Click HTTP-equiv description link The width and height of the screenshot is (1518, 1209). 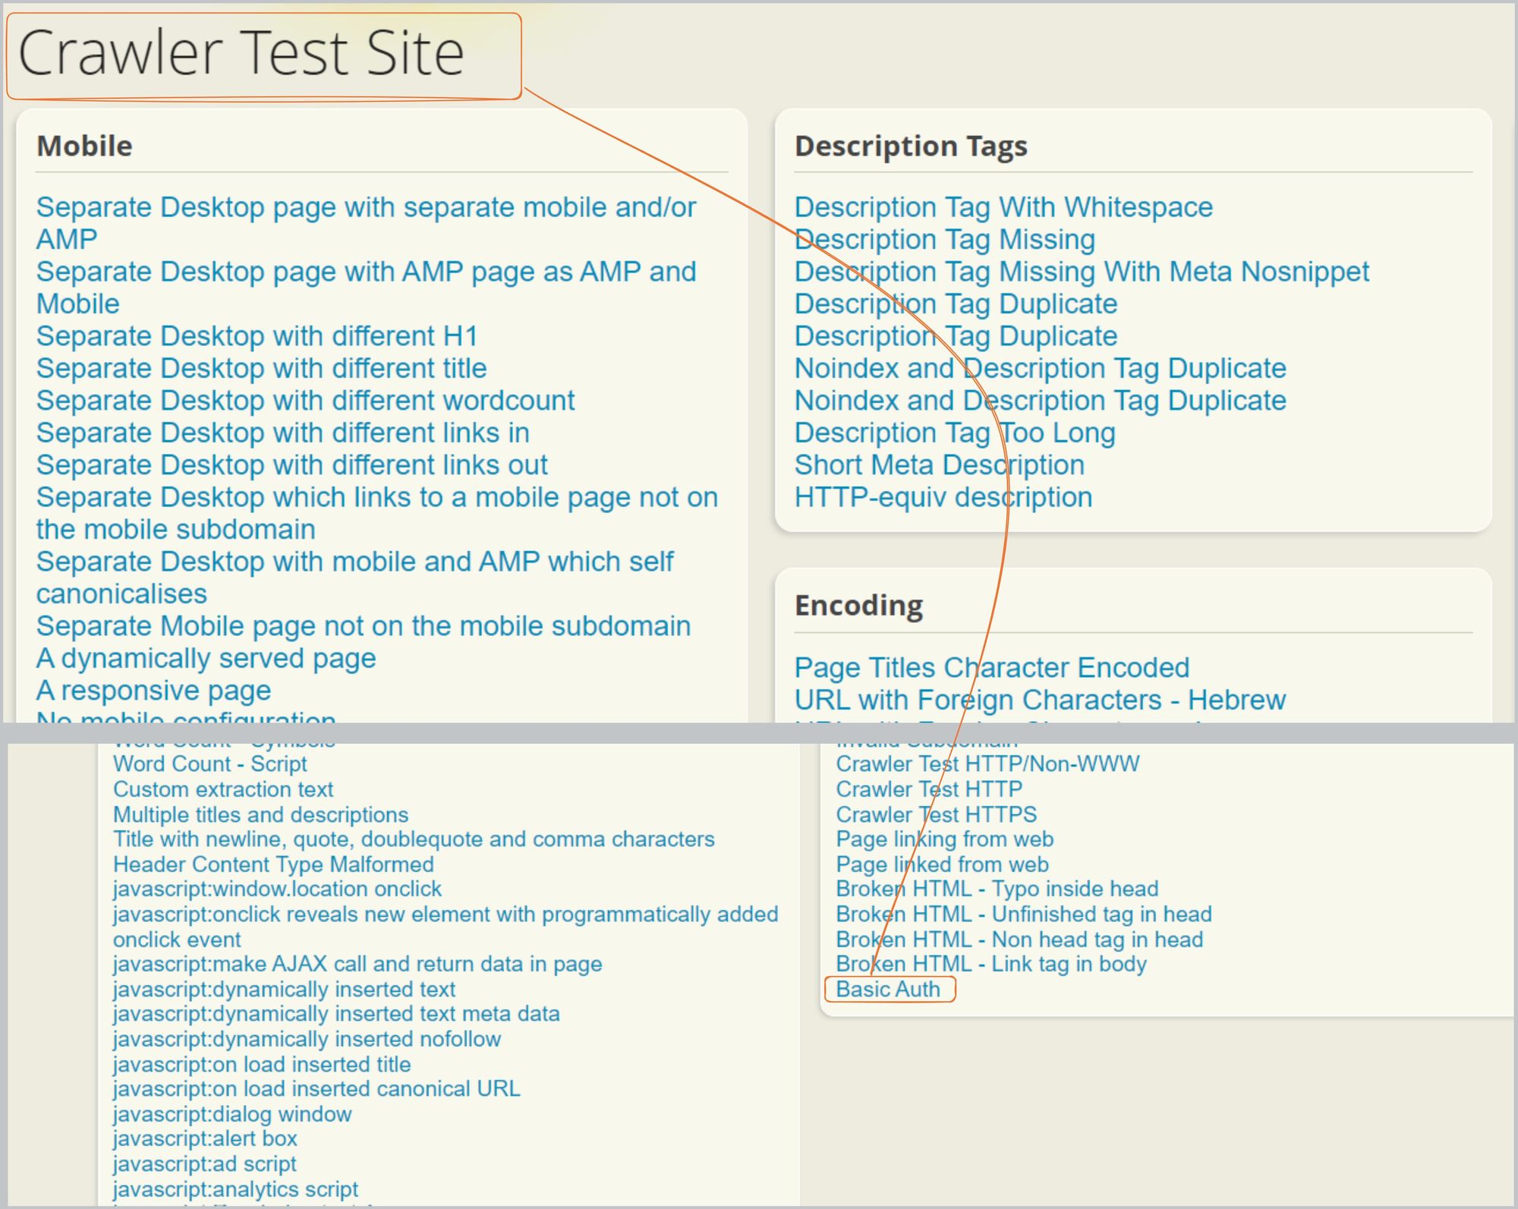pyautogui.click(x=943, y=496)
